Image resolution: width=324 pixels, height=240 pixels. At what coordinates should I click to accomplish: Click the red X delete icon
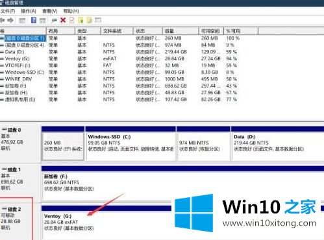tap(63, 20)
